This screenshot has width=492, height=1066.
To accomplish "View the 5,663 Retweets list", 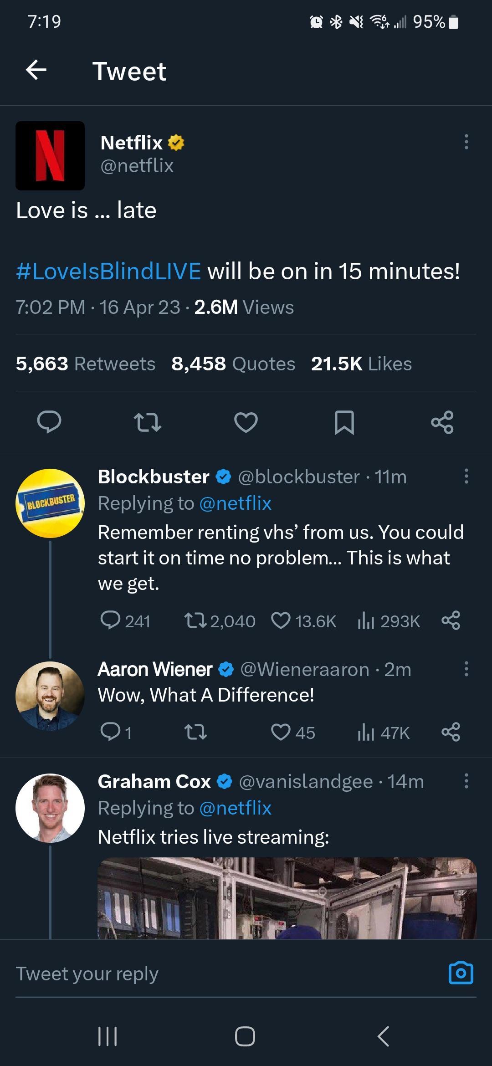I will click(x=86, y=364).
